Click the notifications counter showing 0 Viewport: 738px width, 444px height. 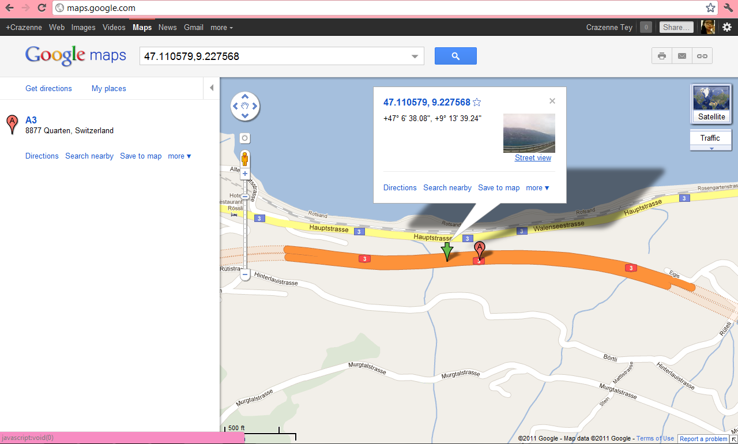pos(646,27)
